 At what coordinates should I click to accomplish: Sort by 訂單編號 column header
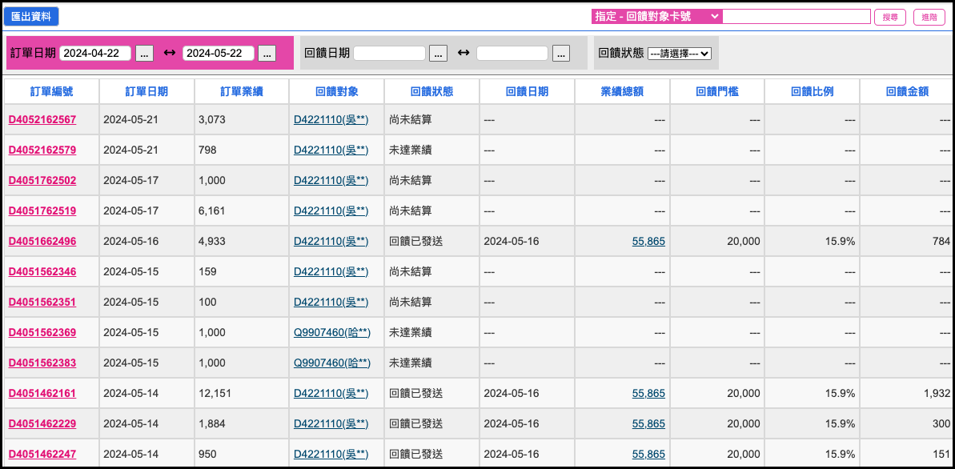[52, 91]
